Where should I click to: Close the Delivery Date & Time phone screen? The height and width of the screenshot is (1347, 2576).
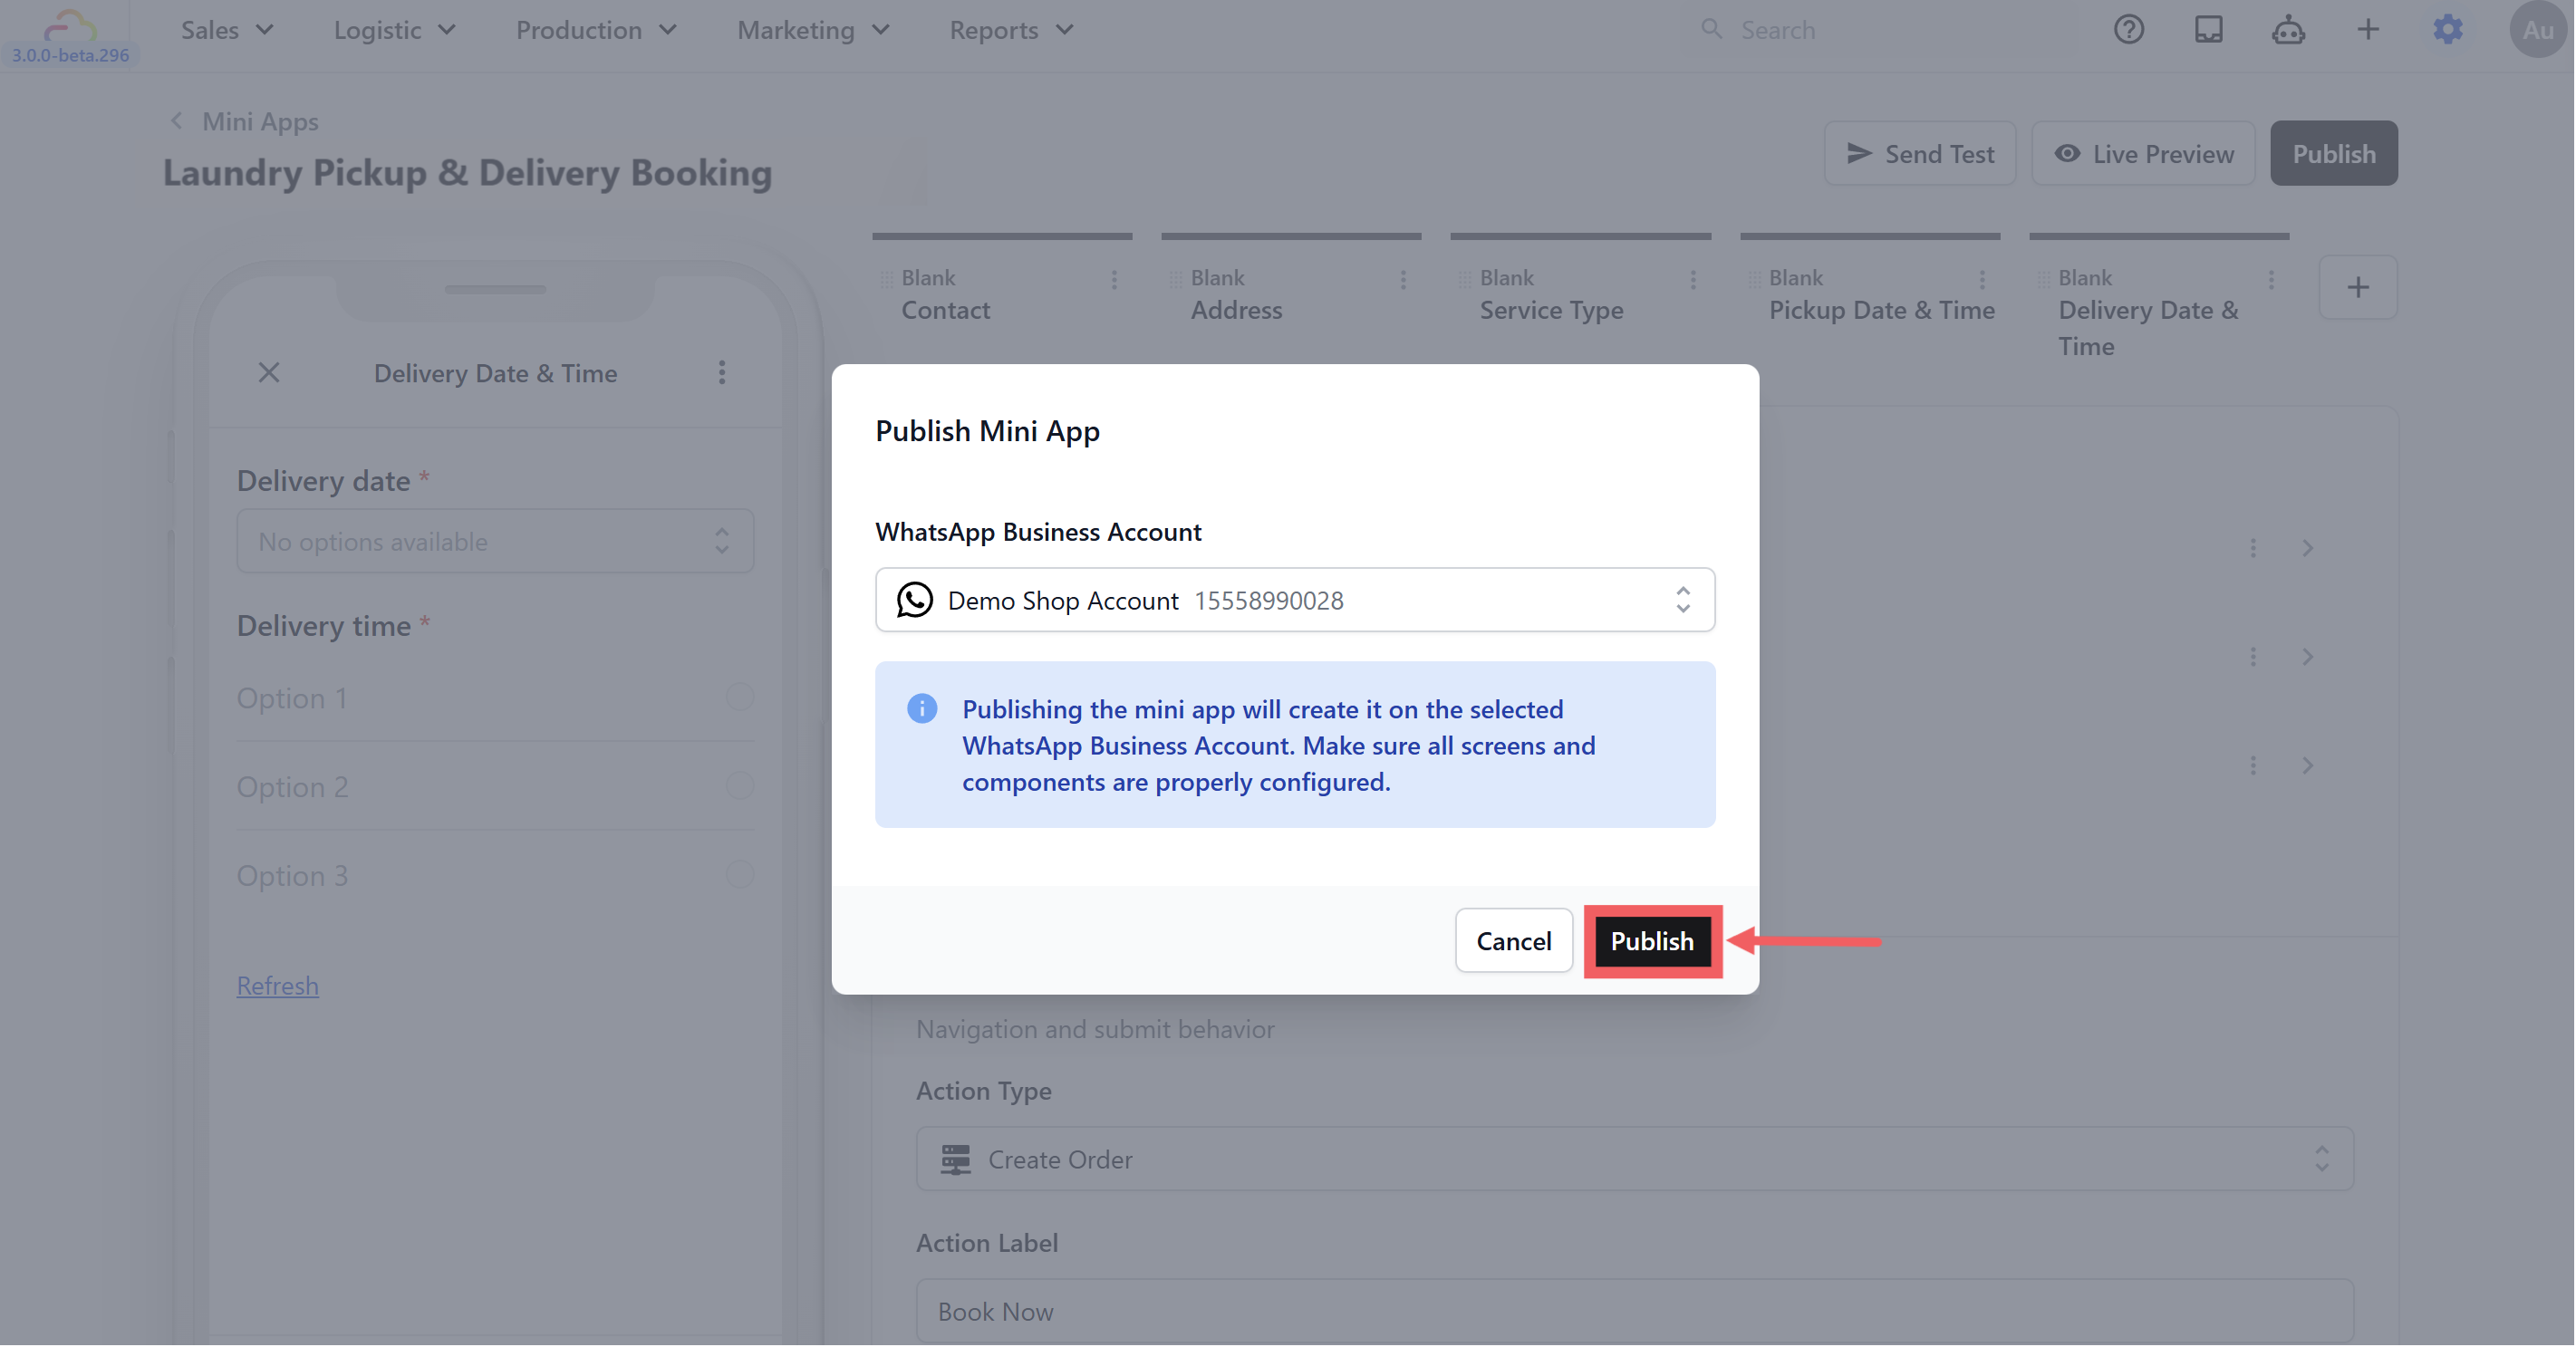tap(269, 373)
